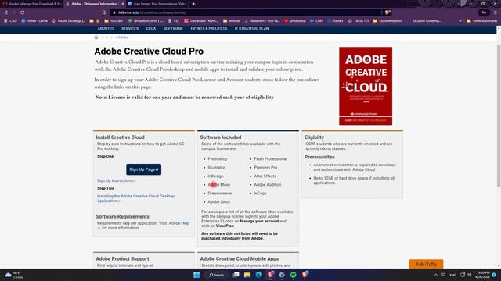501x281 pixels.
Task: Close the Adobe Division of Information tab
Action: (123, 4)
